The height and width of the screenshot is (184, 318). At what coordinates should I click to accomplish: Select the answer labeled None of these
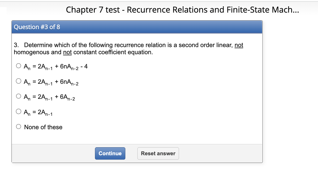(x=43, y=127)
